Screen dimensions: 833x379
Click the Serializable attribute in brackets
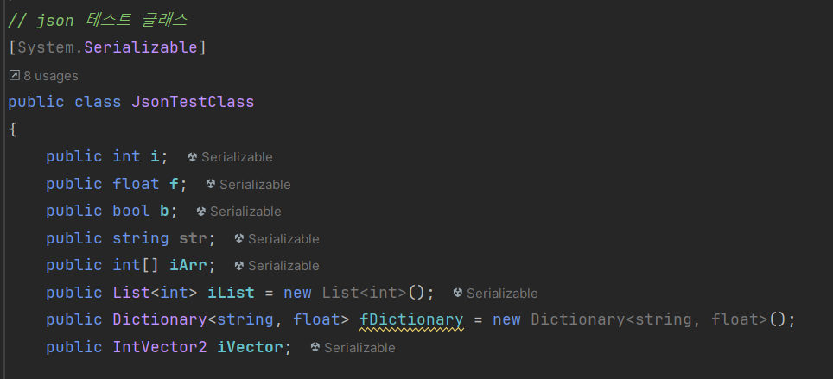pyautogui.click(x=141, y=47)
